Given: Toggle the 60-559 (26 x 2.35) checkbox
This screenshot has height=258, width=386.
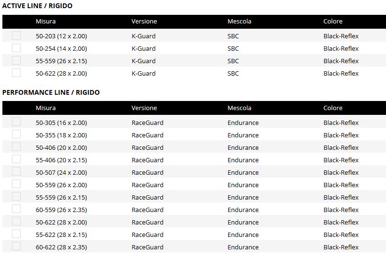Looking at the screenshot, I should (16, 209).
